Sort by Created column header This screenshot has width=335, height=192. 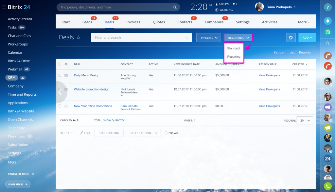click(x=300, y=64)
